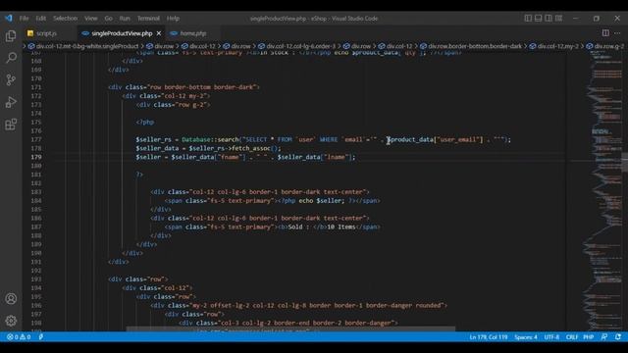Screen dimensions: 628x353
Task: Open the Manage gear icon
Action: pos(11,321)
